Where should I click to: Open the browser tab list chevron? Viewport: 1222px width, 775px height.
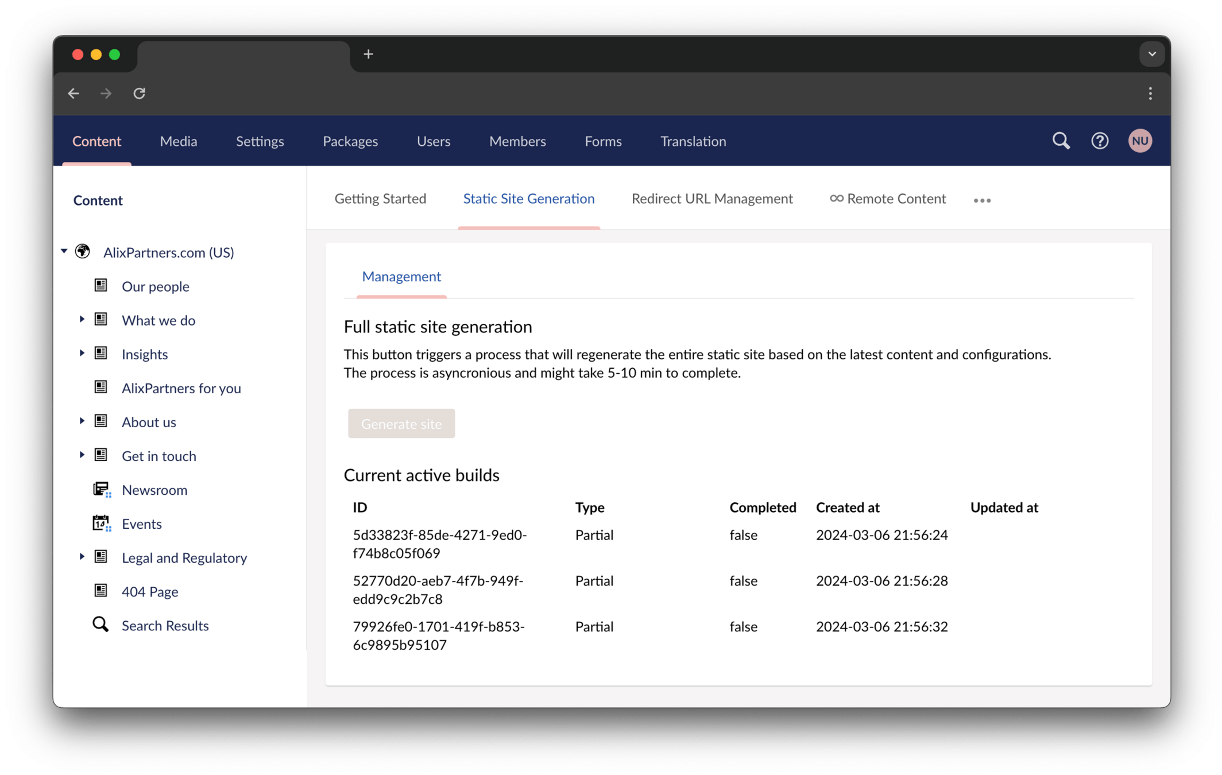1151,54
